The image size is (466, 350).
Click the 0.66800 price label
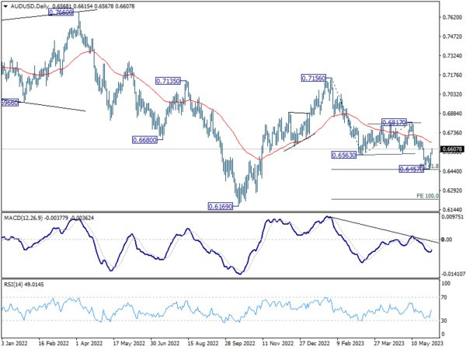pos(144,140)
